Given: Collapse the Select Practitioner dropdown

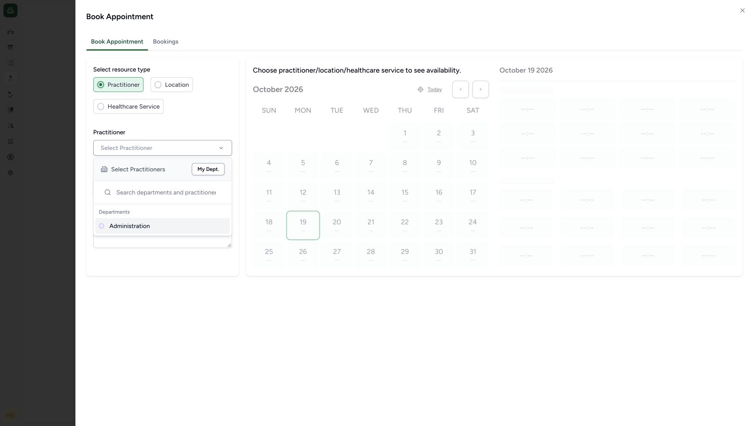Looking at the screenshot, I should point(163,148).
